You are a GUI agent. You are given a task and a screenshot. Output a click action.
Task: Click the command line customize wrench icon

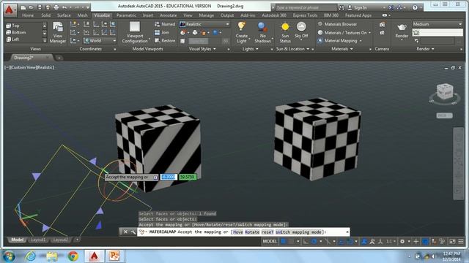[x=133, y=232]
